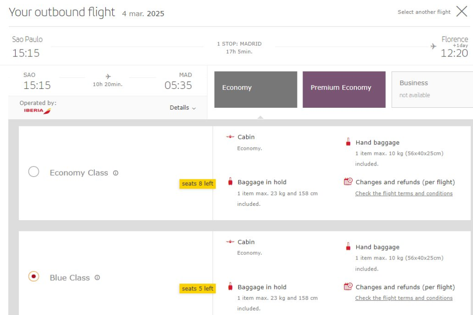Click the yellow seats 8 left badge
The height and width of the screenshot is (315, 473).
197,184
